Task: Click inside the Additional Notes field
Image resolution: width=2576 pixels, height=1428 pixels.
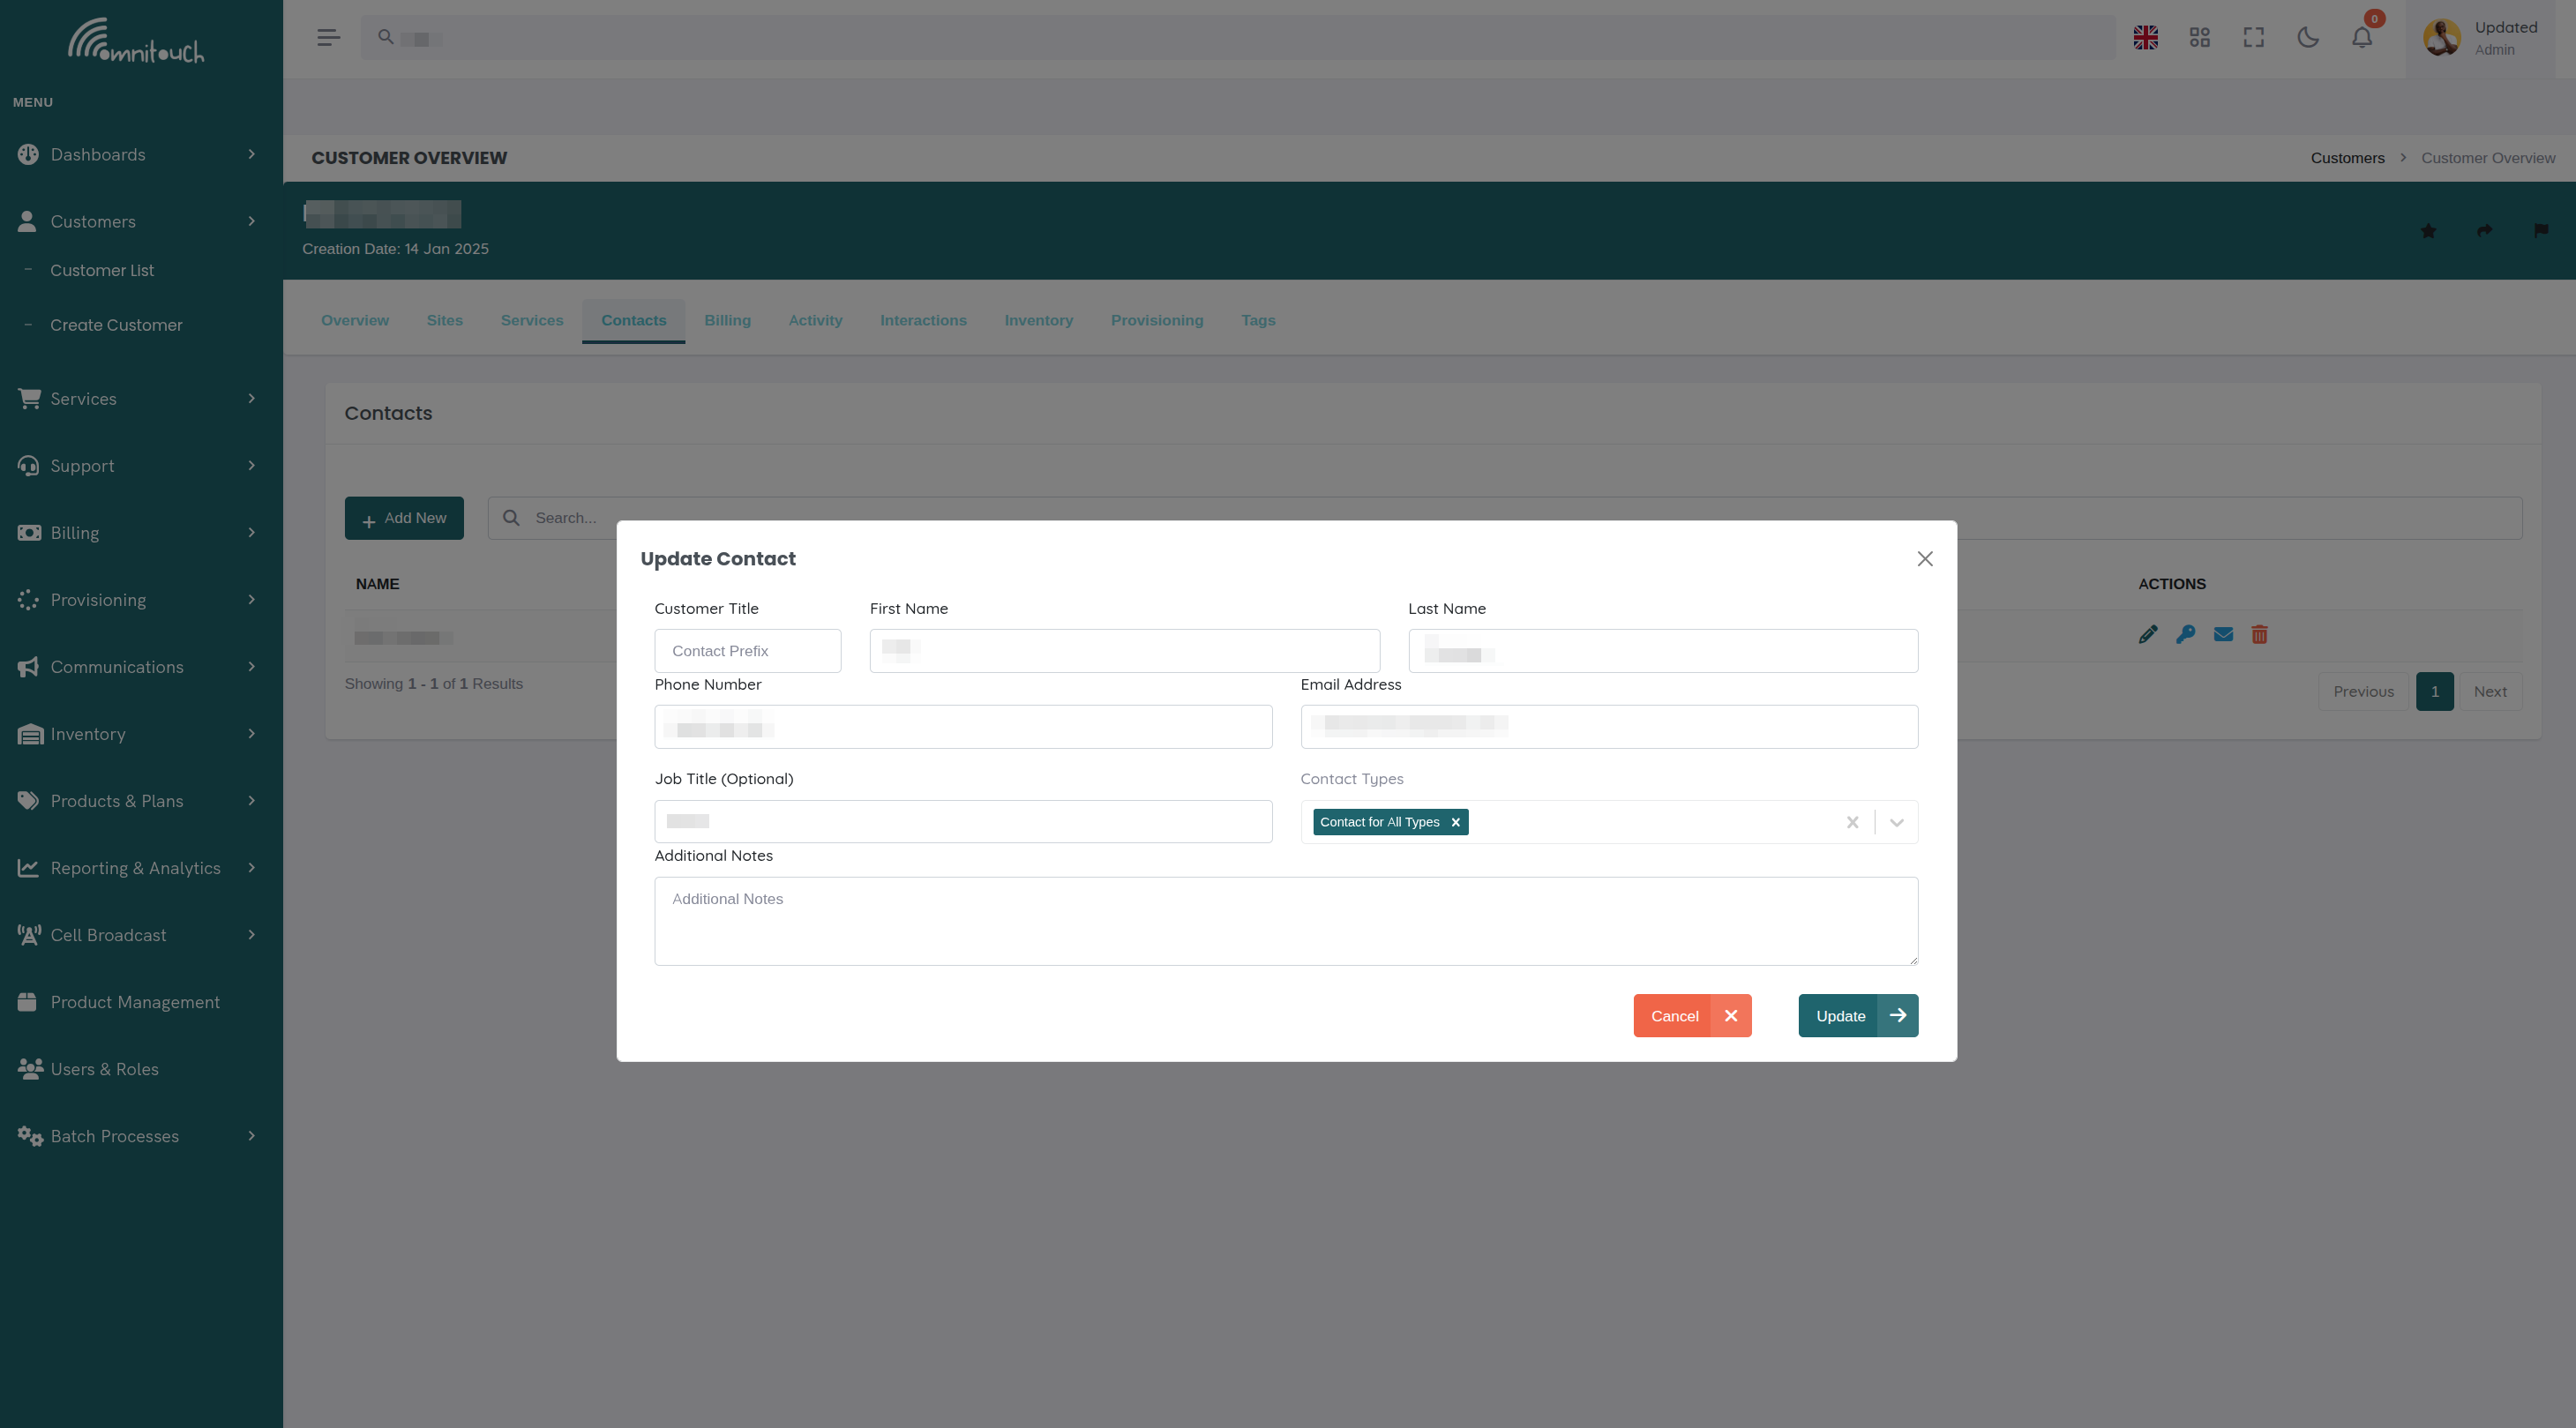Action: coord(1285,920)
